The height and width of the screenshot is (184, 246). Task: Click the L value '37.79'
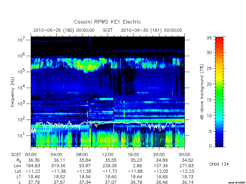[34, 182]
